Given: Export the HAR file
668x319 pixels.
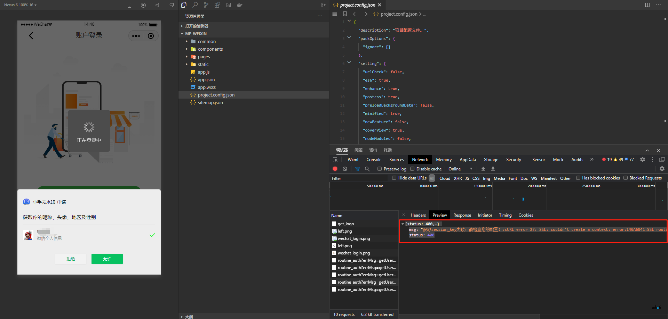Looking at the screenshot, I should 493,169.
